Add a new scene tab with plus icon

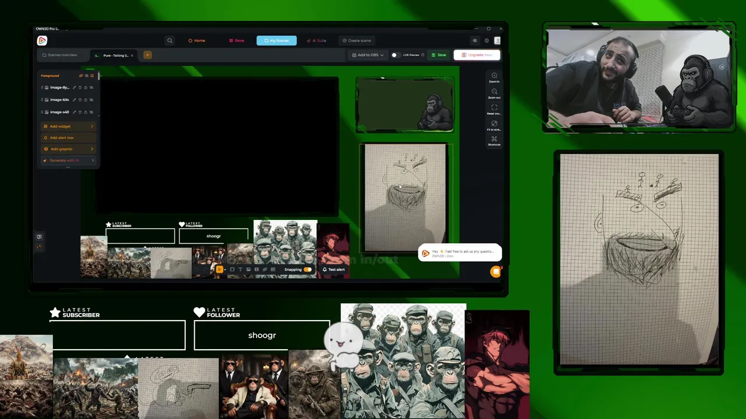(x=147, y=55)
